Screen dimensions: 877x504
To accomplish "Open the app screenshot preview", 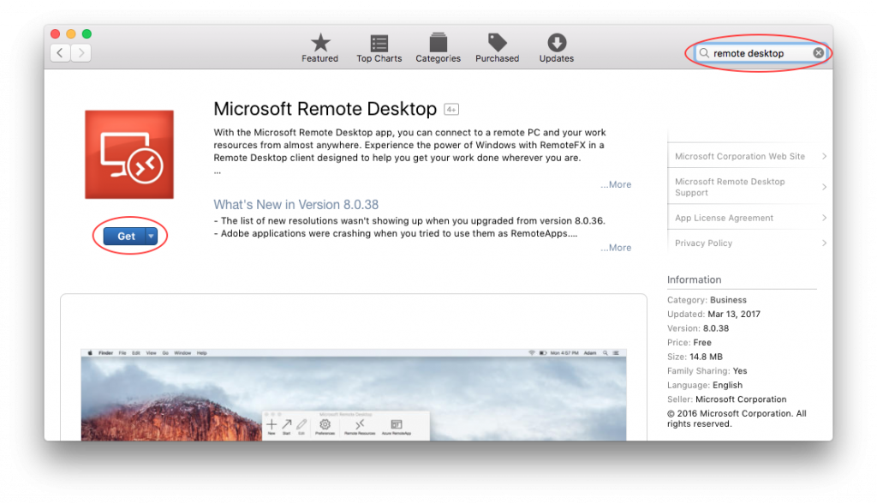I will [x=354, y=394].
